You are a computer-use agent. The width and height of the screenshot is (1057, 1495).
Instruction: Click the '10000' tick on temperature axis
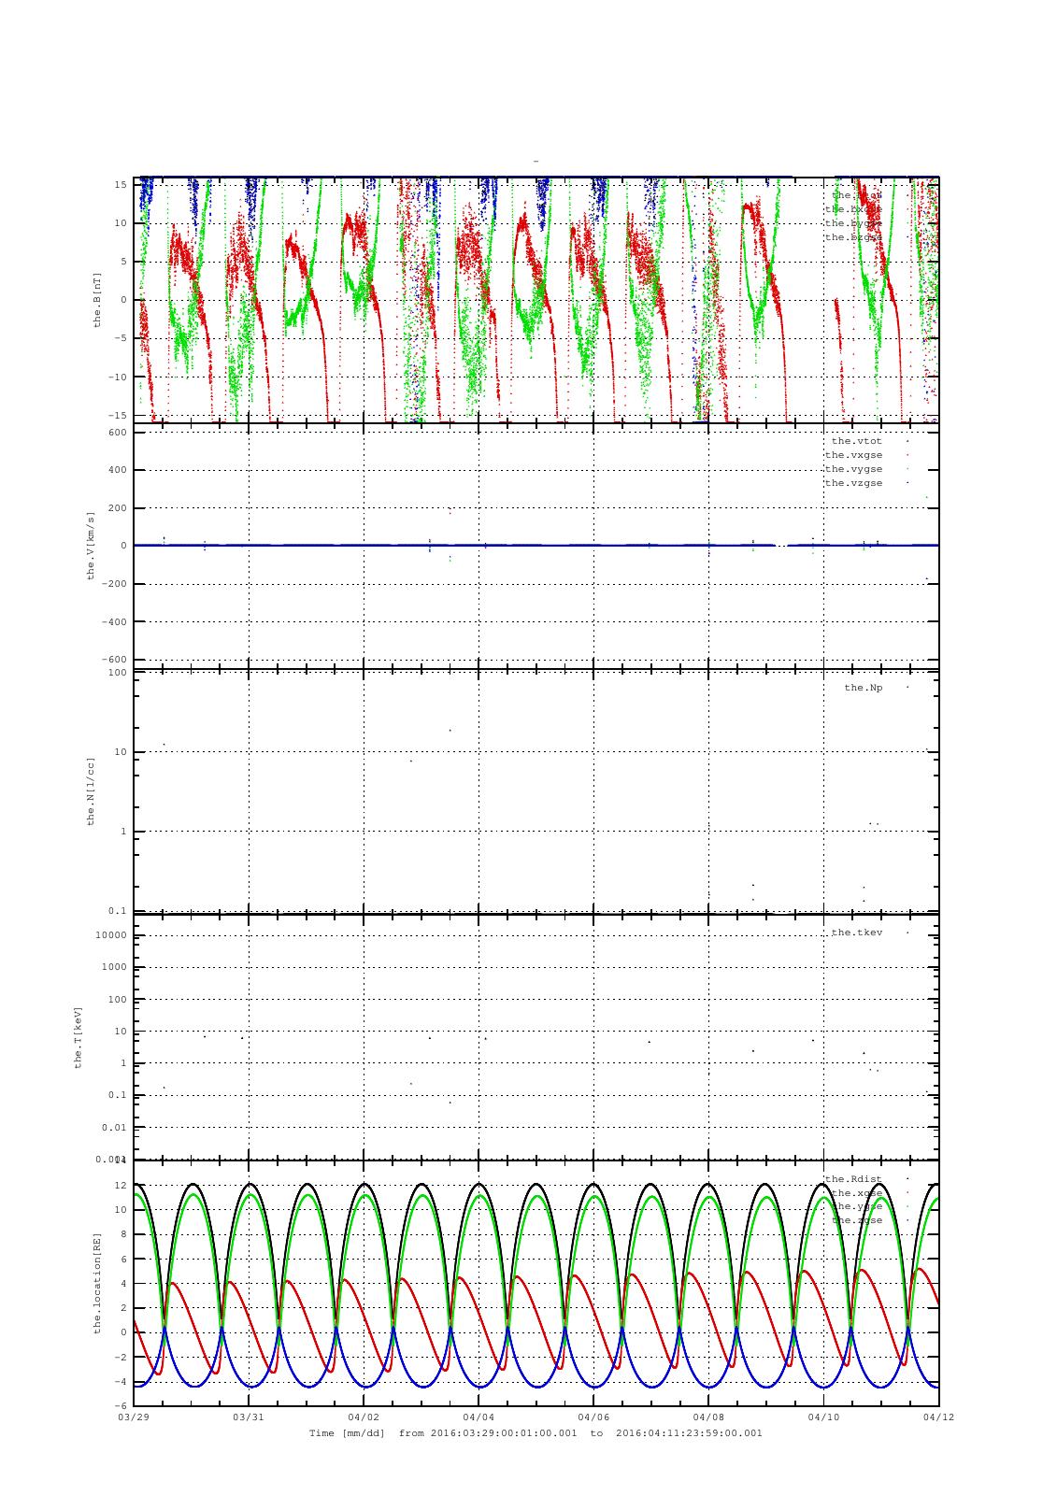[x=111, y=935]
